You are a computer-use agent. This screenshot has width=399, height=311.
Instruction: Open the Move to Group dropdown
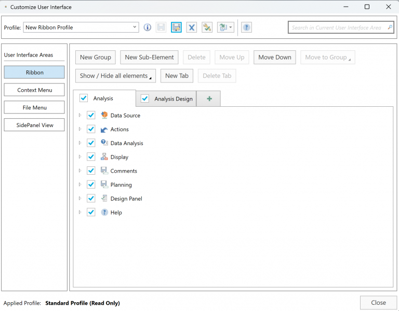(x=328, y=58)
